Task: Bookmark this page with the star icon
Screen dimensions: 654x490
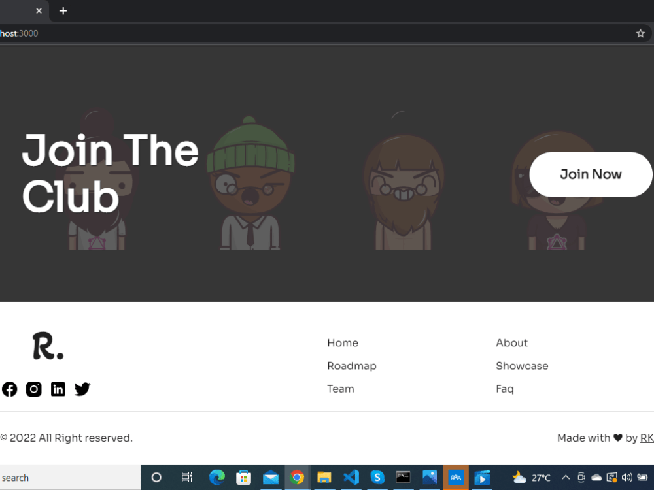Action: pyautogui.click(x=640, y=33)
